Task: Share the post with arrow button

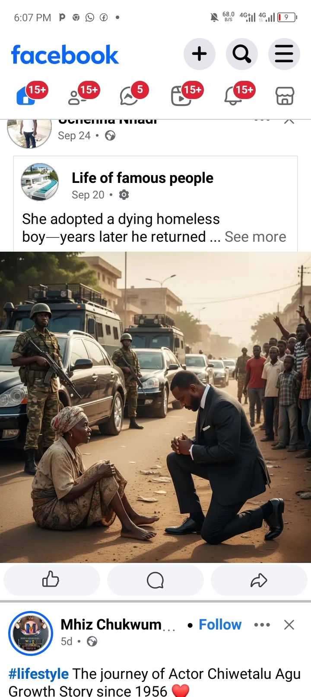Action: [259, 580]
